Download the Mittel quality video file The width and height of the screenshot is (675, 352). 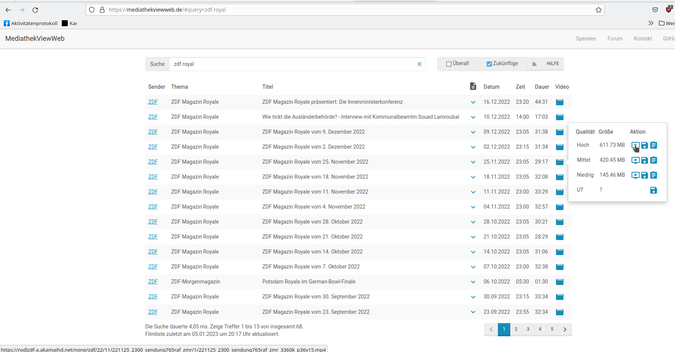tap(645, 160)
